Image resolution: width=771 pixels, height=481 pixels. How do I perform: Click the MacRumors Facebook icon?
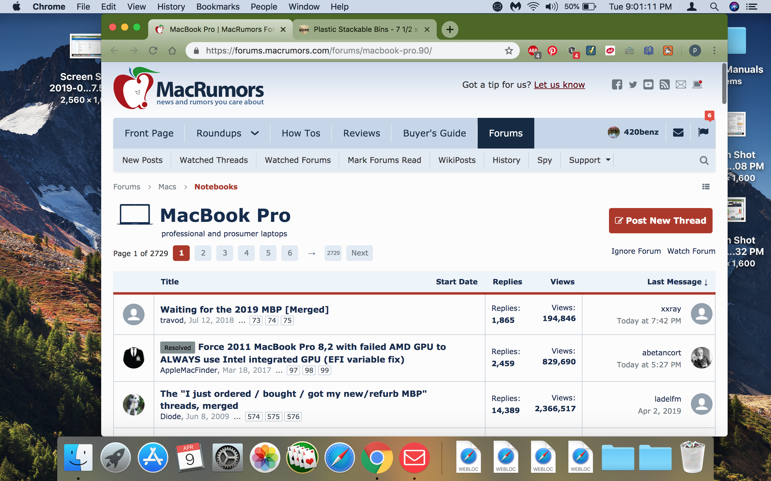point(617,84)
